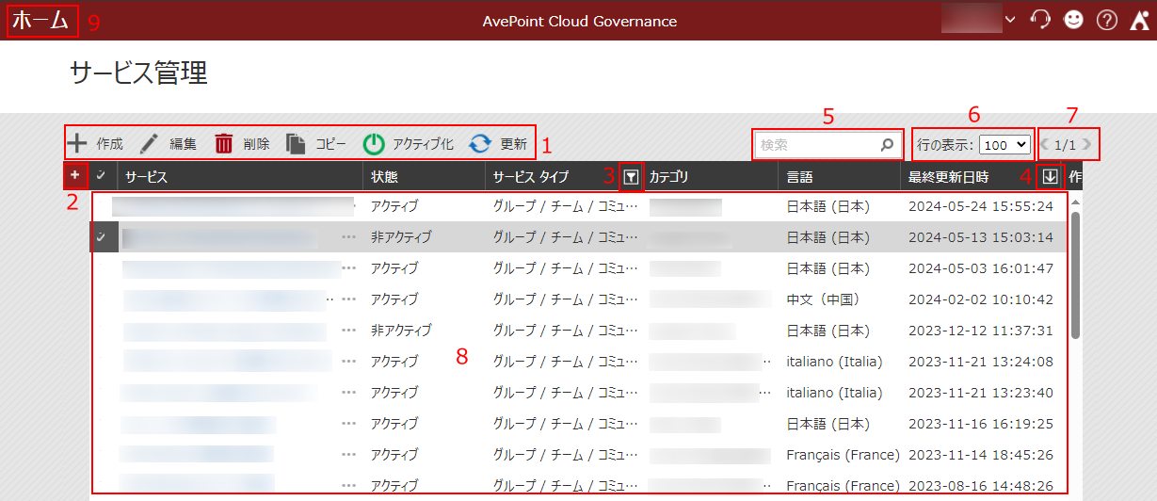Click the smiley feedback icon

[1073, 20]
